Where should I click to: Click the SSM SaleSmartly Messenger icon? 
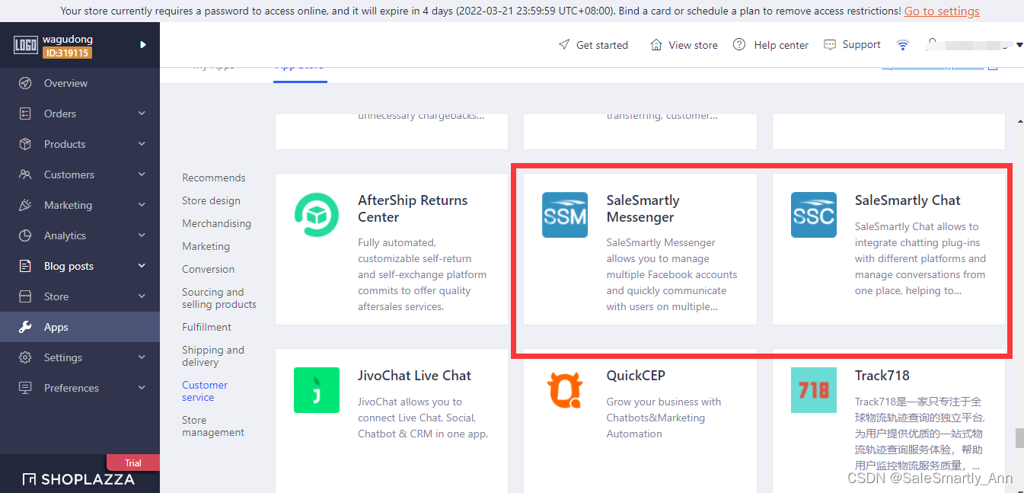[x=565, y=215]
